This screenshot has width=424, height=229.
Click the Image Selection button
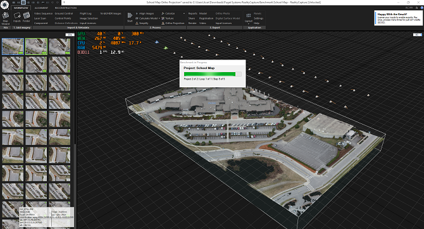click(x=89, y=18)
